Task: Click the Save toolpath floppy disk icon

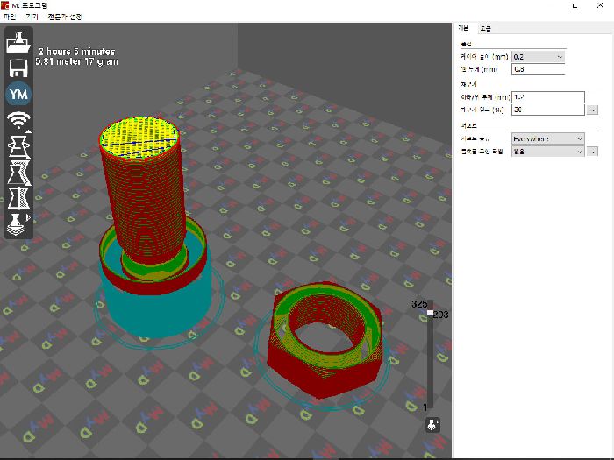Action: (19, 67)
